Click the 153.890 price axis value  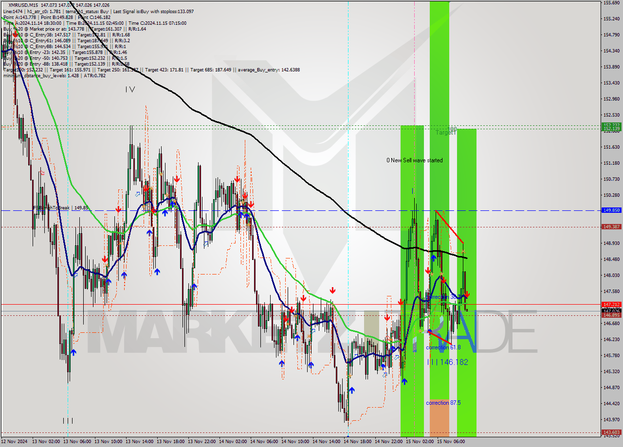(611, 67)
